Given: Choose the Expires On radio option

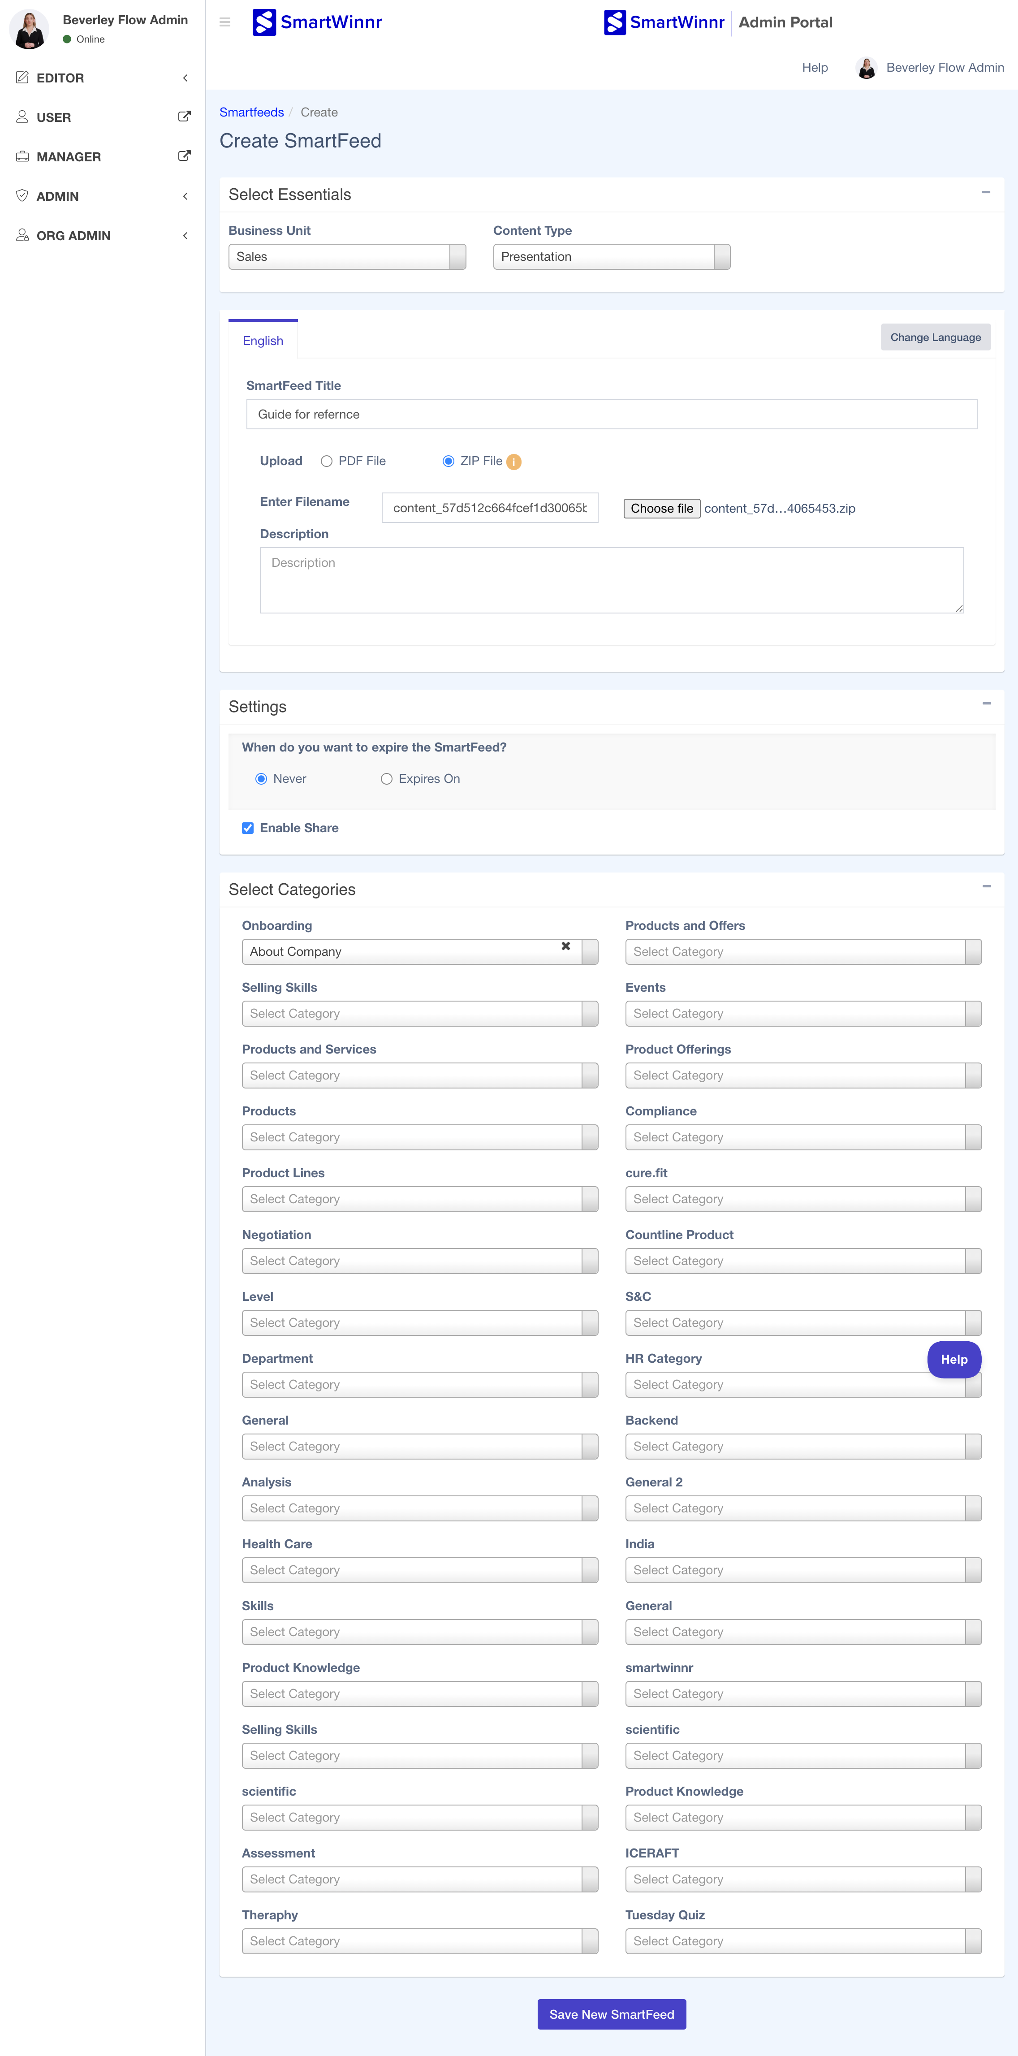Looking at the screenshot, I should click(386, 779).
